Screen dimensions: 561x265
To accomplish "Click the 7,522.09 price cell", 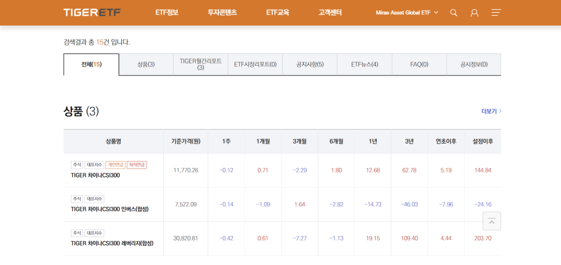I will pyautogui.click(x=186, y=205).
